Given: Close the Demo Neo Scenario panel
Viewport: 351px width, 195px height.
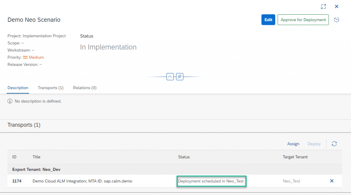Looking at the screenshot, I should (x=337, y=6).
